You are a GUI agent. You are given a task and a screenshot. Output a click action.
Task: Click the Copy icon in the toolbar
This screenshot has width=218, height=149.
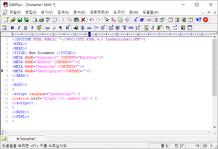pos(70,20)
